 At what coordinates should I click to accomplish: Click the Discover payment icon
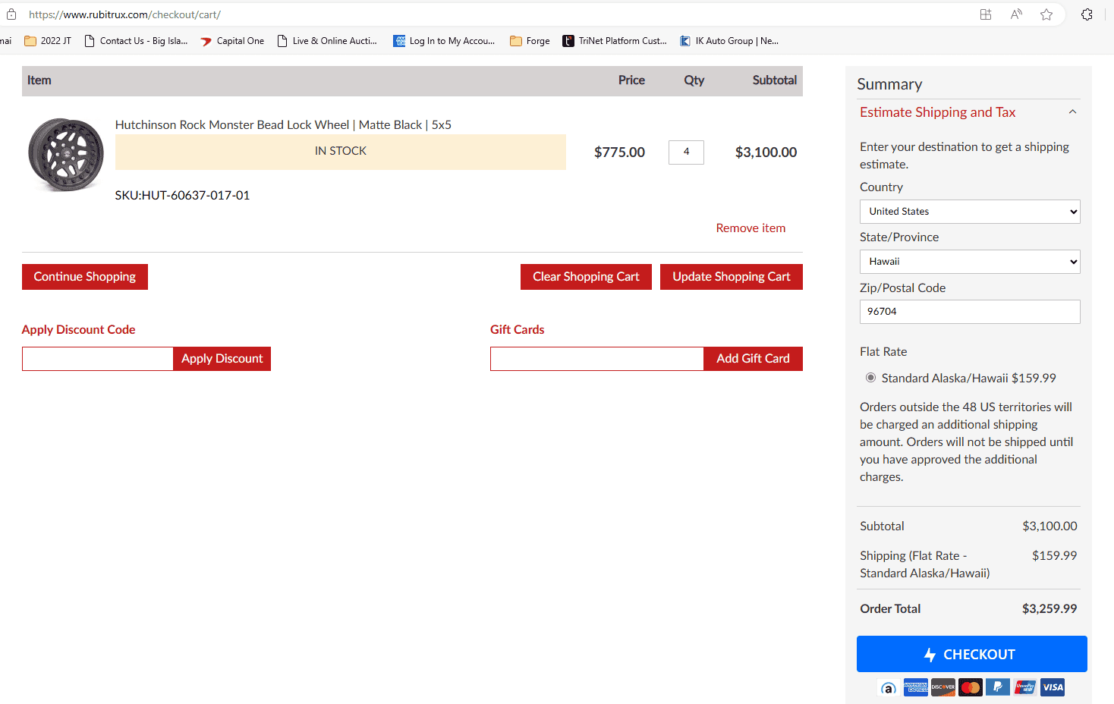pos(943,687)
